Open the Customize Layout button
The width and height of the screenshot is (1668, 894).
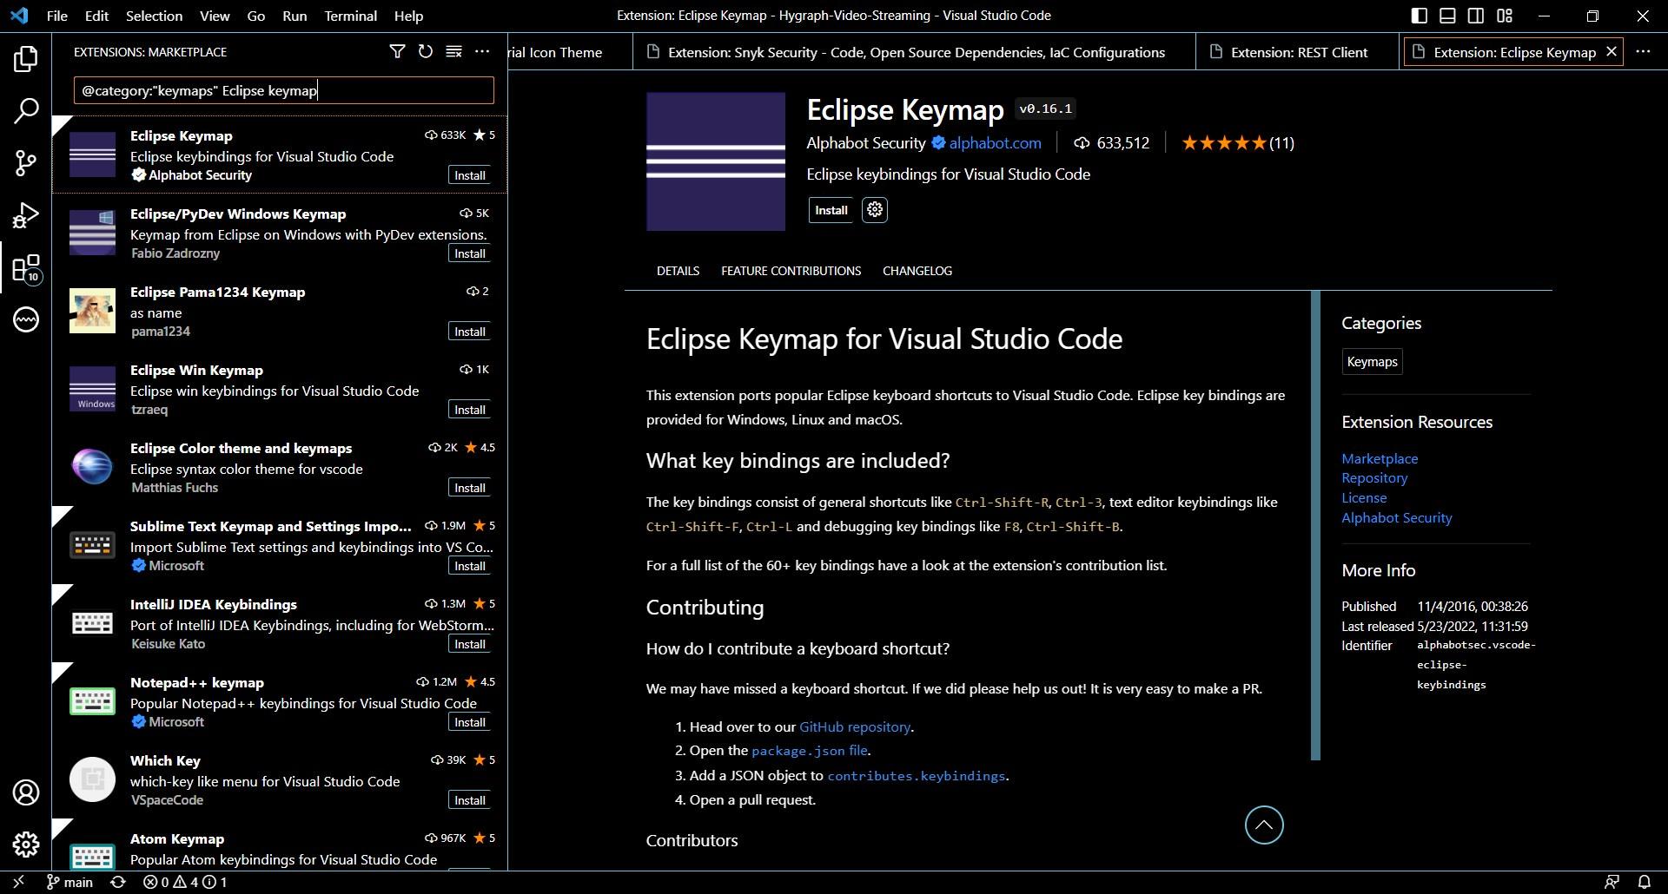[1505, 16]
